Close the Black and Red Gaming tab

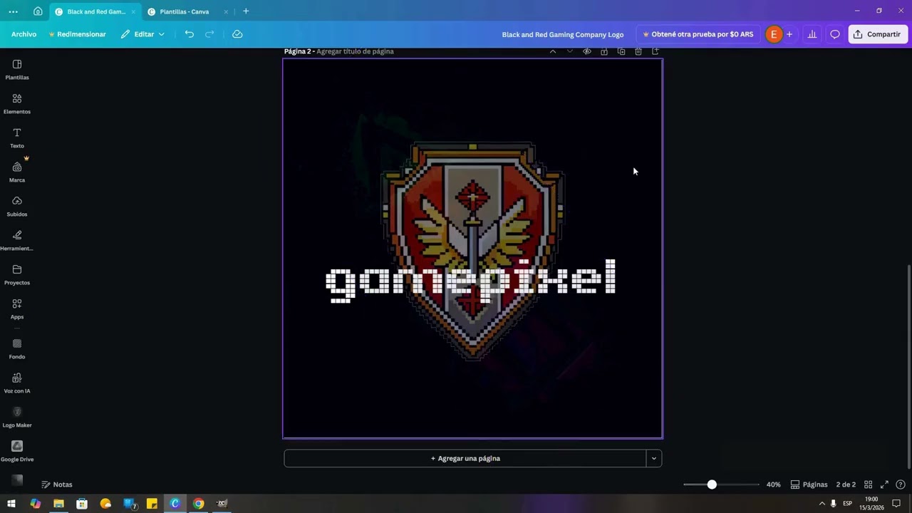[133, 11]
